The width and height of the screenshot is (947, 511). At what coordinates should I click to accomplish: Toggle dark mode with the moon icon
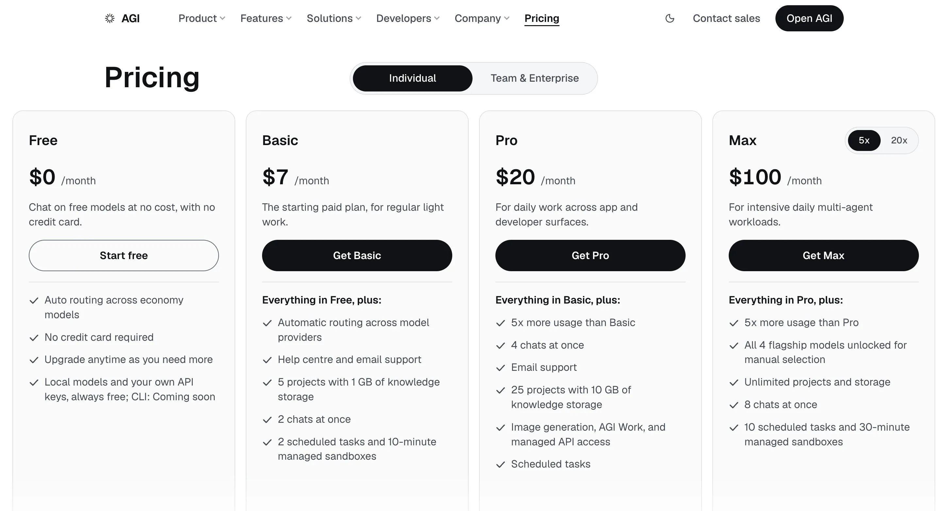(x=670, y=18)
